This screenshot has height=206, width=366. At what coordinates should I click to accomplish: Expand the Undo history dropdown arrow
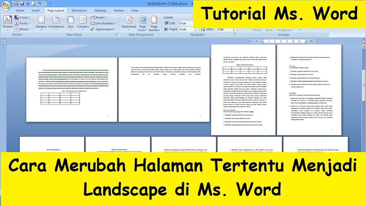pos(43,3)
